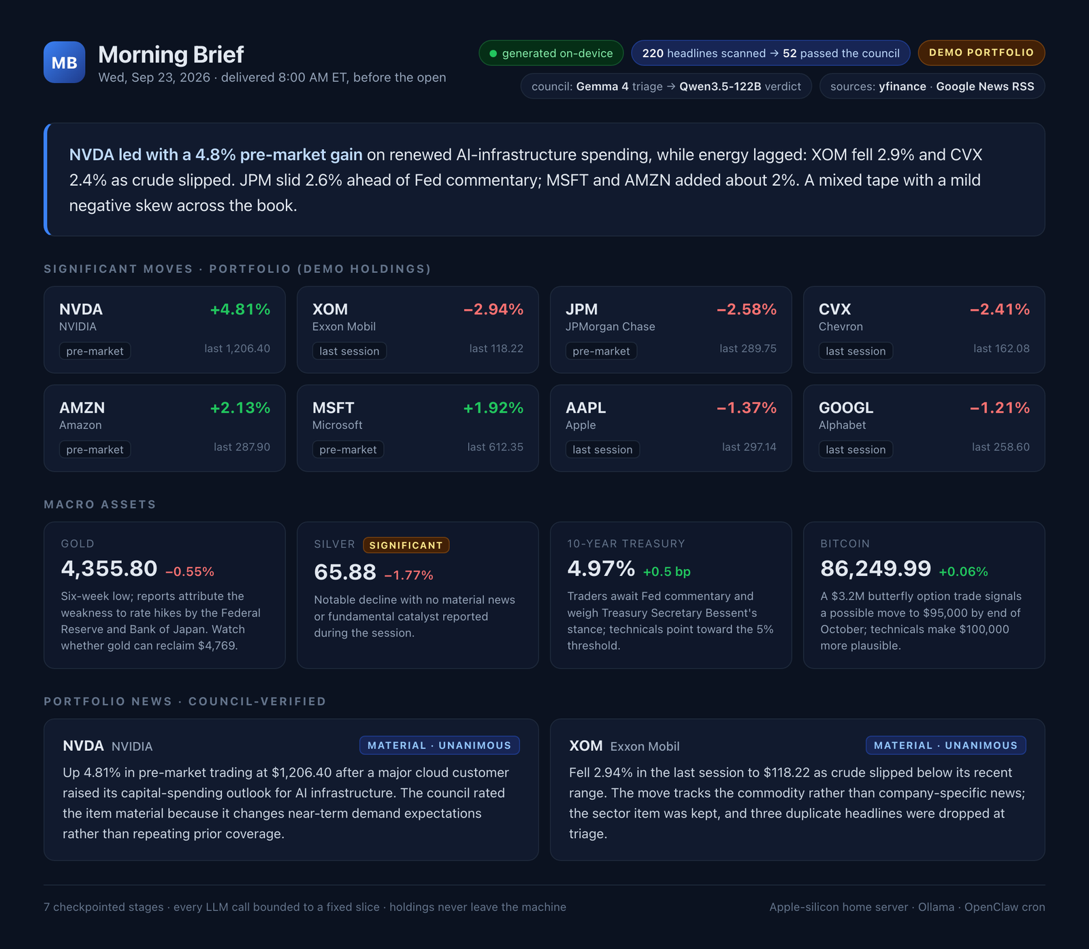Click the last session tag on CVX card
The height and width of the screenshot is (949, 1089).
(x=856, y=351)
